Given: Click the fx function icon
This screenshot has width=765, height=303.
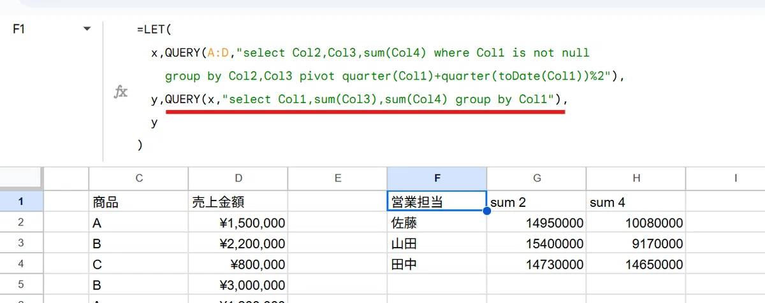Looking at the screenshot, I should tap(120, 92).
